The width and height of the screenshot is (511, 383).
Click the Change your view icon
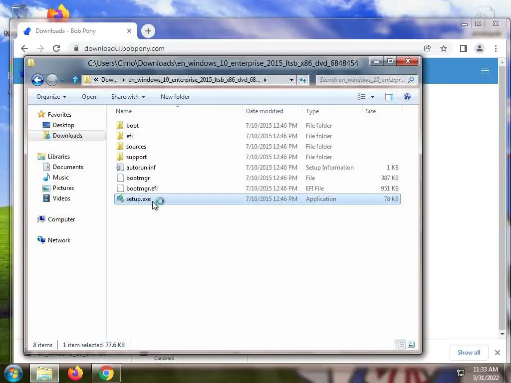(361, 97)
